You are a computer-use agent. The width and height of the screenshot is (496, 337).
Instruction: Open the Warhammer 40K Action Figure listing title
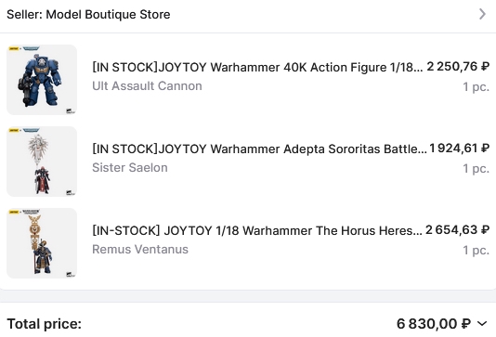(257, 68)
